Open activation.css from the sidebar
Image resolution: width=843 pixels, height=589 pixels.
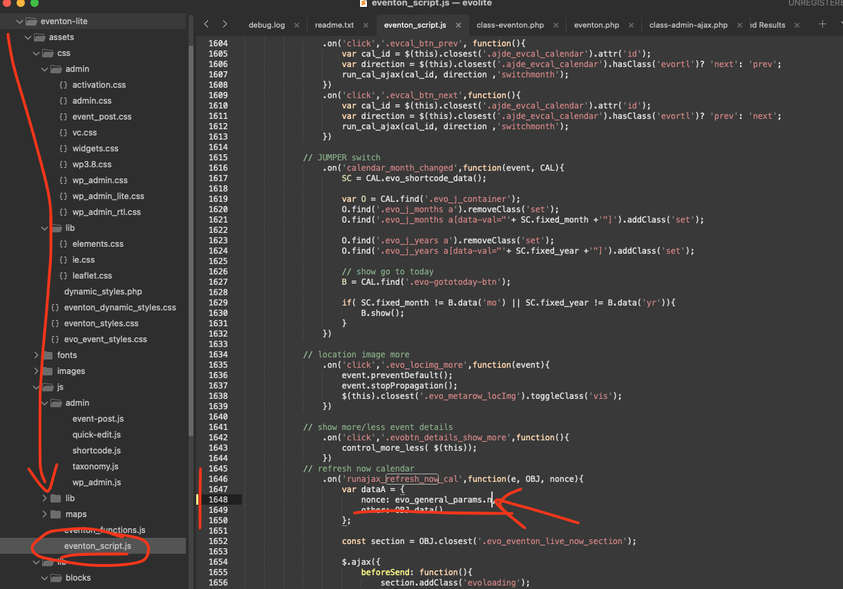(99, 85)
